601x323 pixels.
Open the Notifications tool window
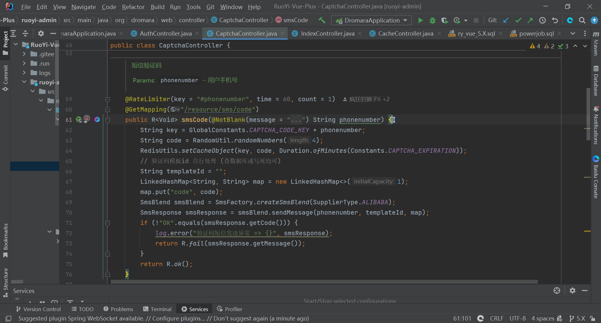596,125
